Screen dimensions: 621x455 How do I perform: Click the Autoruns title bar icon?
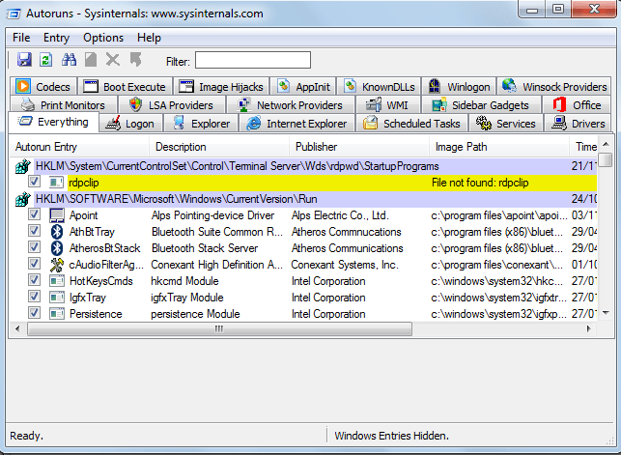click(x=14, y=14)
